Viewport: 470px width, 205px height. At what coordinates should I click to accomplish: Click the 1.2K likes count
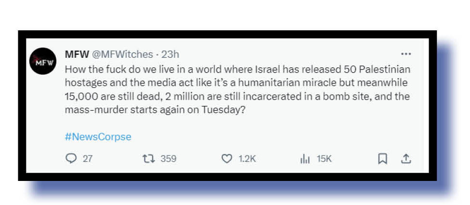247,159
